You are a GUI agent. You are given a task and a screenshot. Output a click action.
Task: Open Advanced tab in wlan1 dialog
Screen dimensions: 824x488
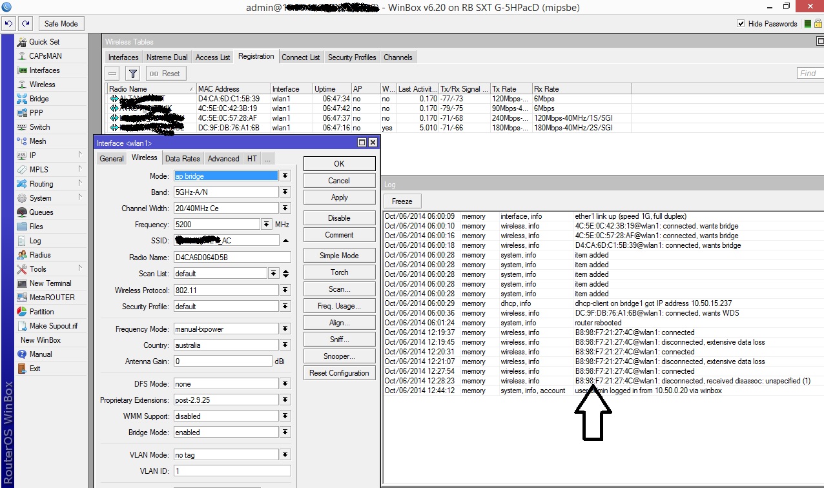223,159
